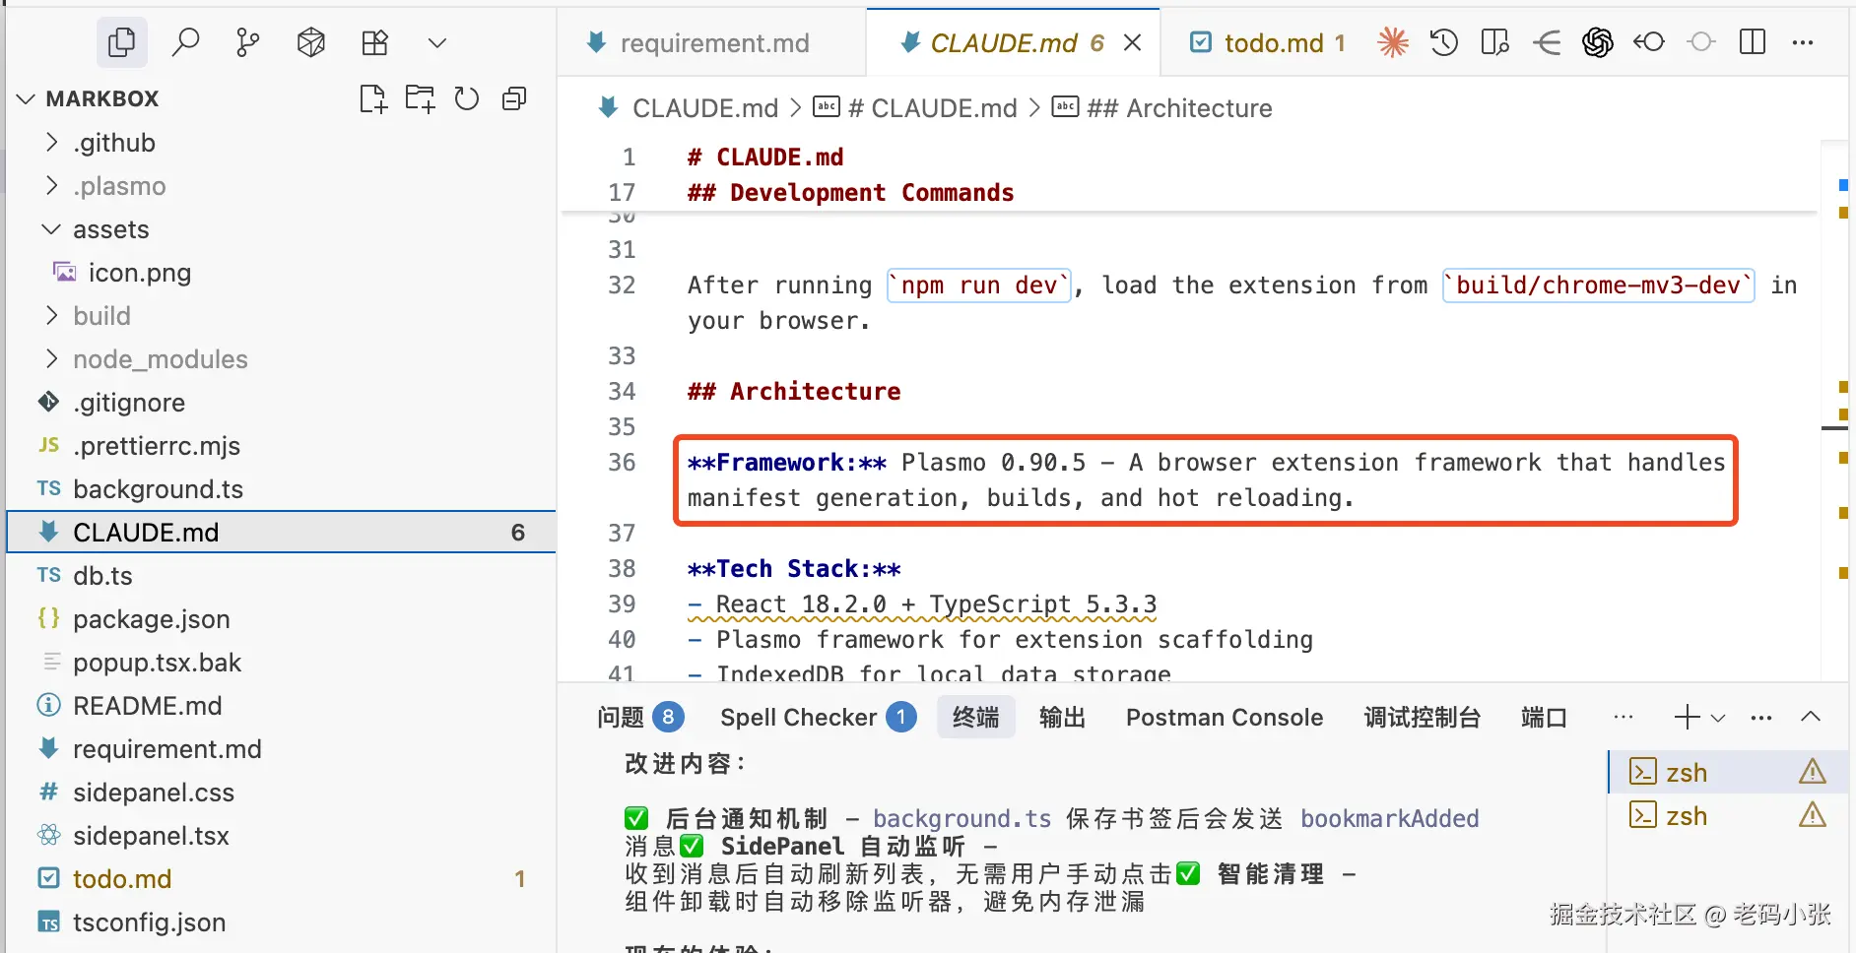Open the ChatGPT extension icon
The image size is (1856, 953).
point(1598,42)
